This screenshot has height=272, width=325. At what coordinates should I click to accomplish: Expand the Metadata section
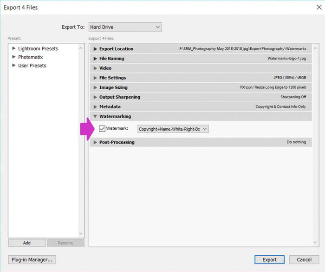[201, 107]
